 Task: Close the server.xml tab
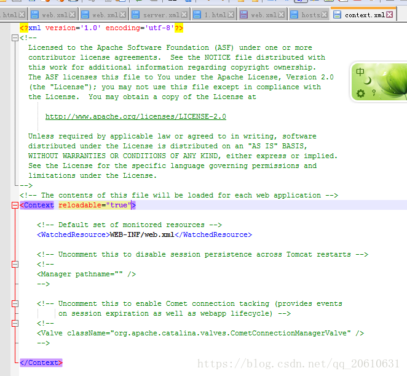click(184, 15)
